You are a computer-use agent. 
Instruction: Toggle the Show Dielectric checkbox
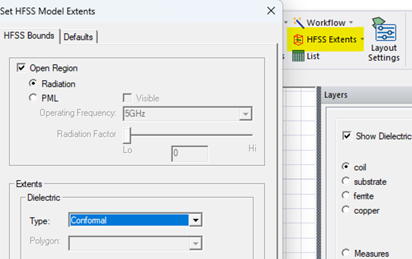click(347, 136)
